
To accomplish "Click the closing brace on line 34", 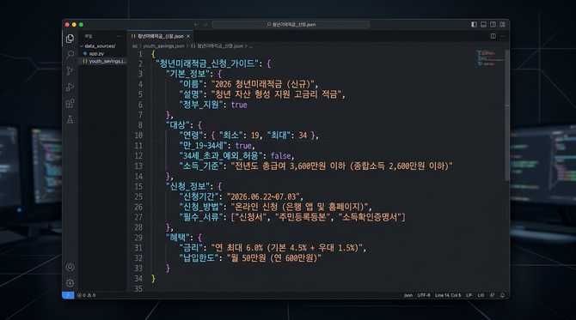I will click(x=153, y=279).
